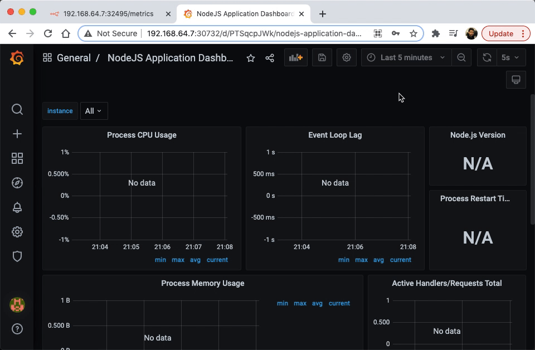The height and width of the screenshot is (350, 535).
Task: Reload the browser page
Action: [48, 33]
